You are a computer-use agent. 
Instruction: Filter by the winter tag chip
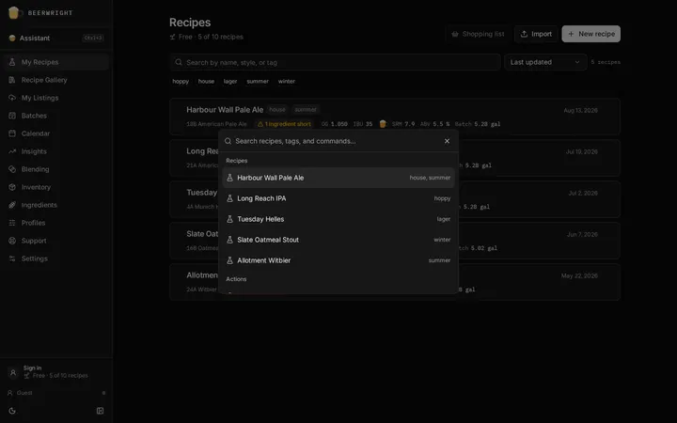coord(287,81)
